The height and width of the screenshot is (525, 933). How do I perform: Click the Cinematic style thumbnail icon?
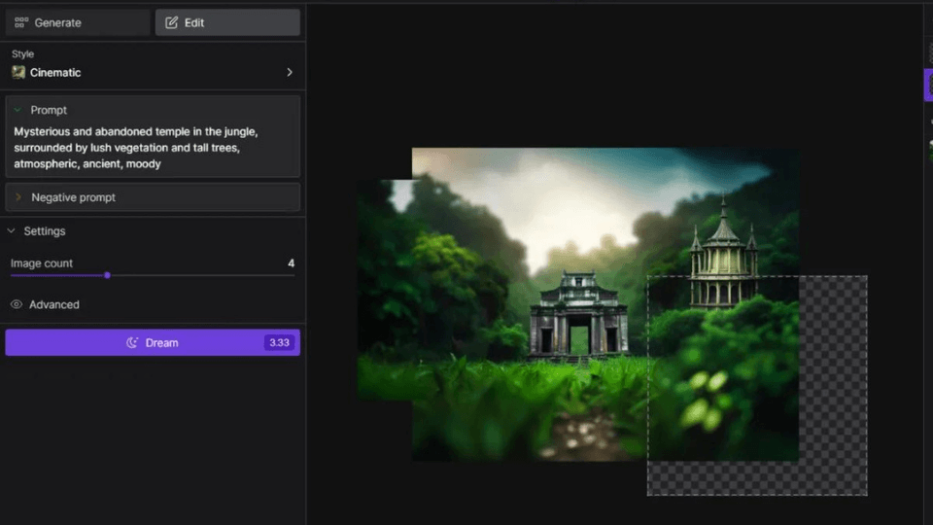coord(18,72)
